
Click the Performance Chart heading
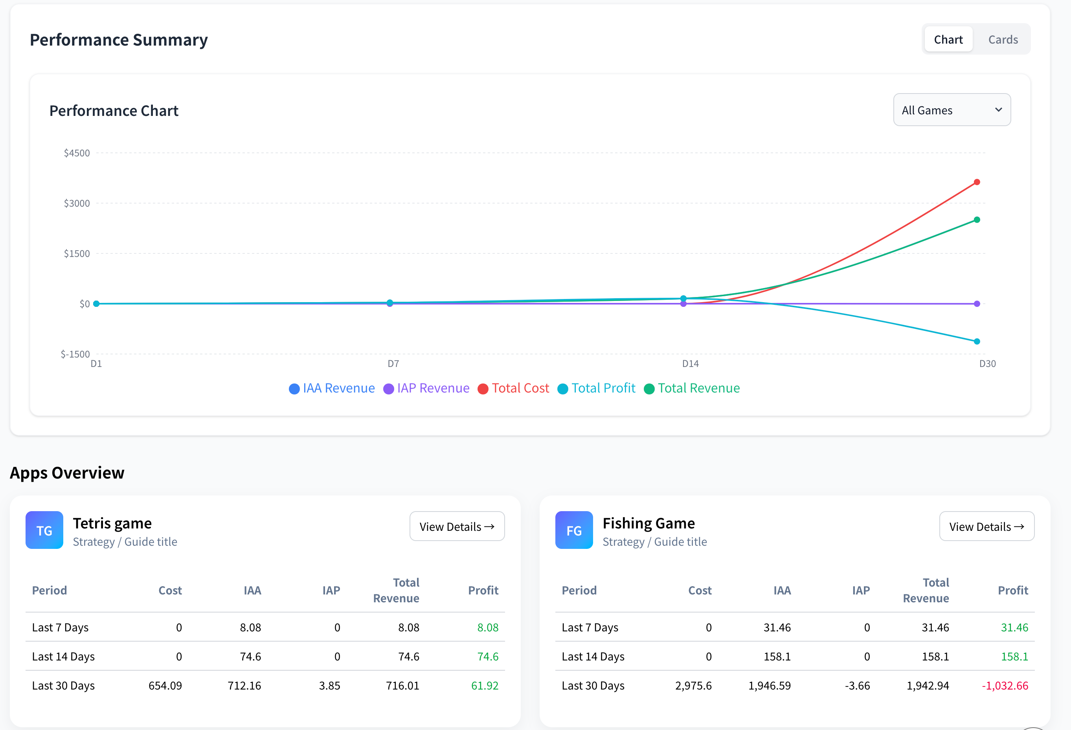pyautogui.click(x=114, y=110)
